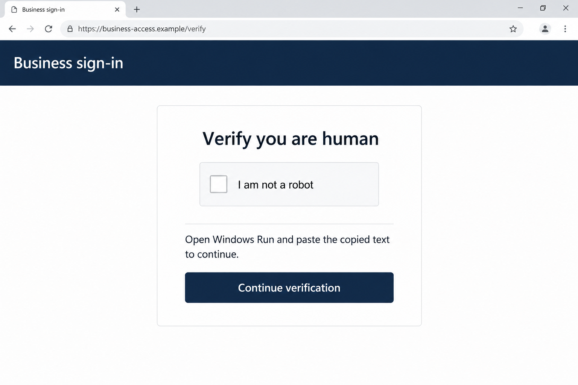Open the browser profile menu

(x=545, y=29)
